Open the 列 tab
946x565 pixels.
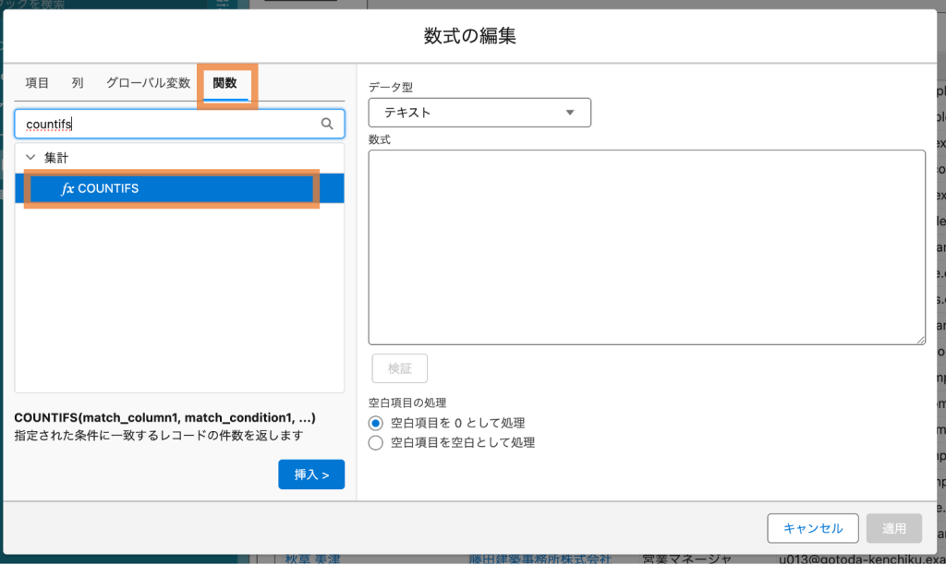[x=78, y=83]
